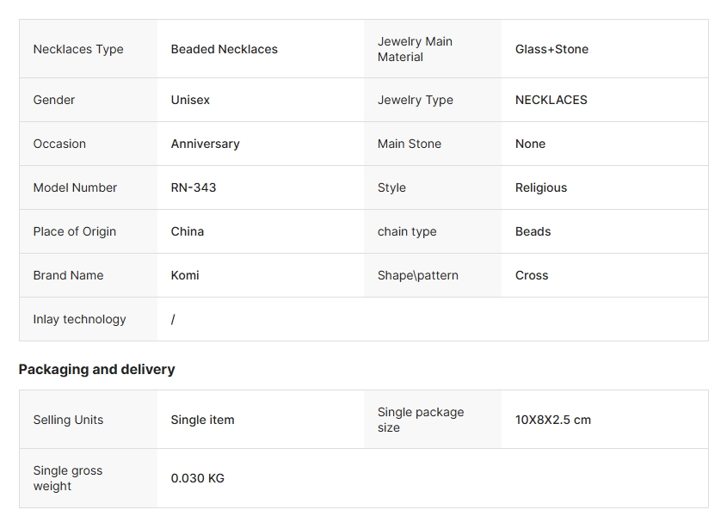727x522 pixels.
Task: Click the NECKLACES jewelry type value
Action: pyautogui.click(x=551, y=100)
